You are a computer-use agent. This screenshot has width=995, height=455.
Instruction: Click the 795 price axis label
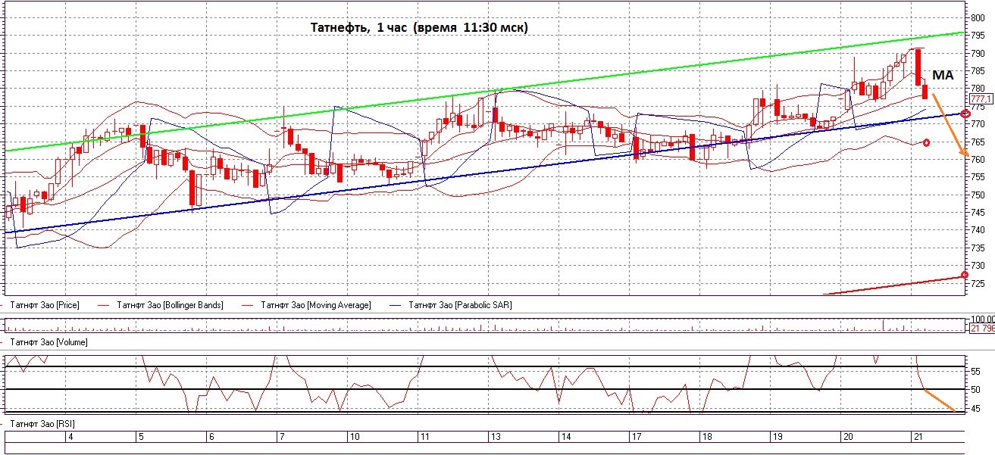tap(978, 36)
